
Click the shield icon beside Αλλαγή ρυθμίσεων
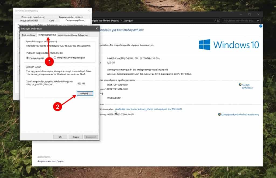(240, 85)
